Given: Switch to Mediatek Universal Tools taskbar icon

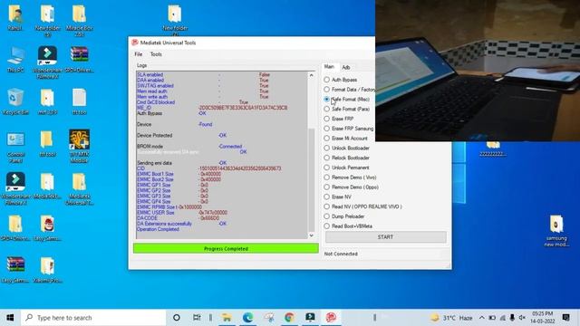Looking at the screenshot, I should pyautogui.click(x=331, y=318).
